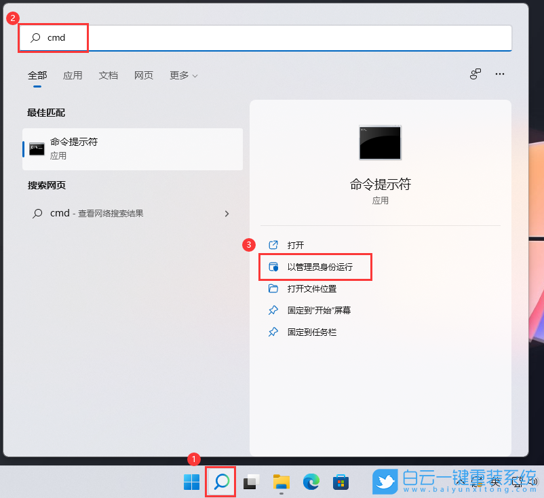Click the Command Prompt preview thumbnail
Image resolution: width=544 pixels, height=498 pixels.
click(x=380, y=142)
